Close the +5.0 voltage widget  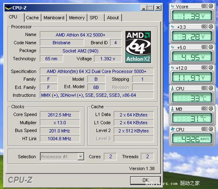click(x=211, y=47)
